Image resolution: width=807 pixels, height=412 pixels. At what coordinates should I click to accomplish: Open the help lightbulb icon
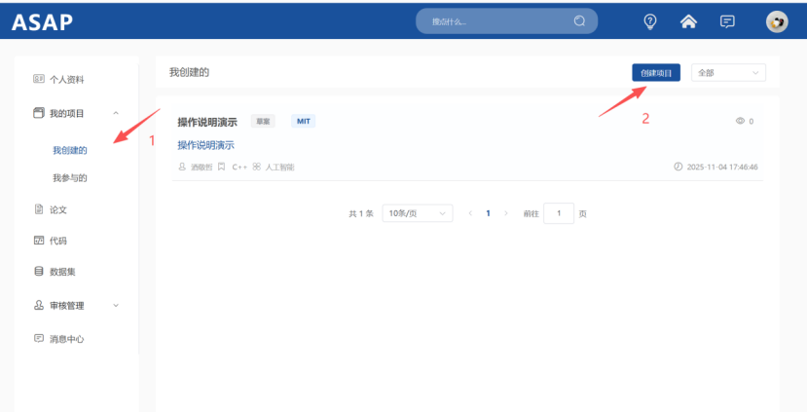[650, 21]
